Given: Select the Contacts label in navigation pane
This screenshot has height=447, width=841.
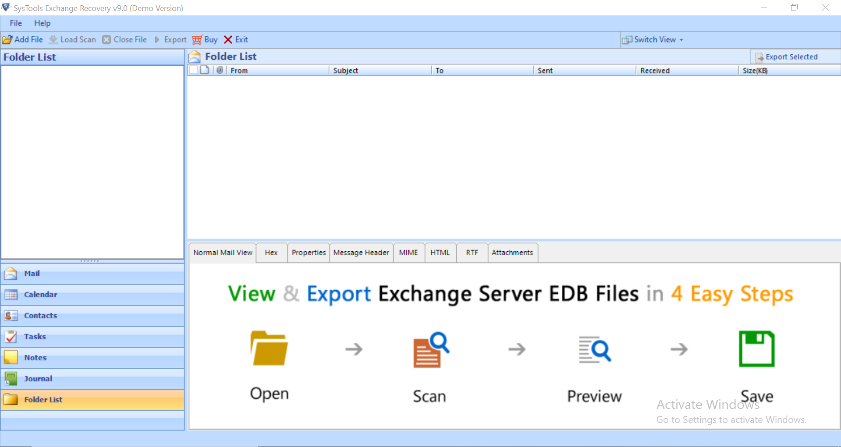Looking at the screenshot, I should click(x=41, y=316).
